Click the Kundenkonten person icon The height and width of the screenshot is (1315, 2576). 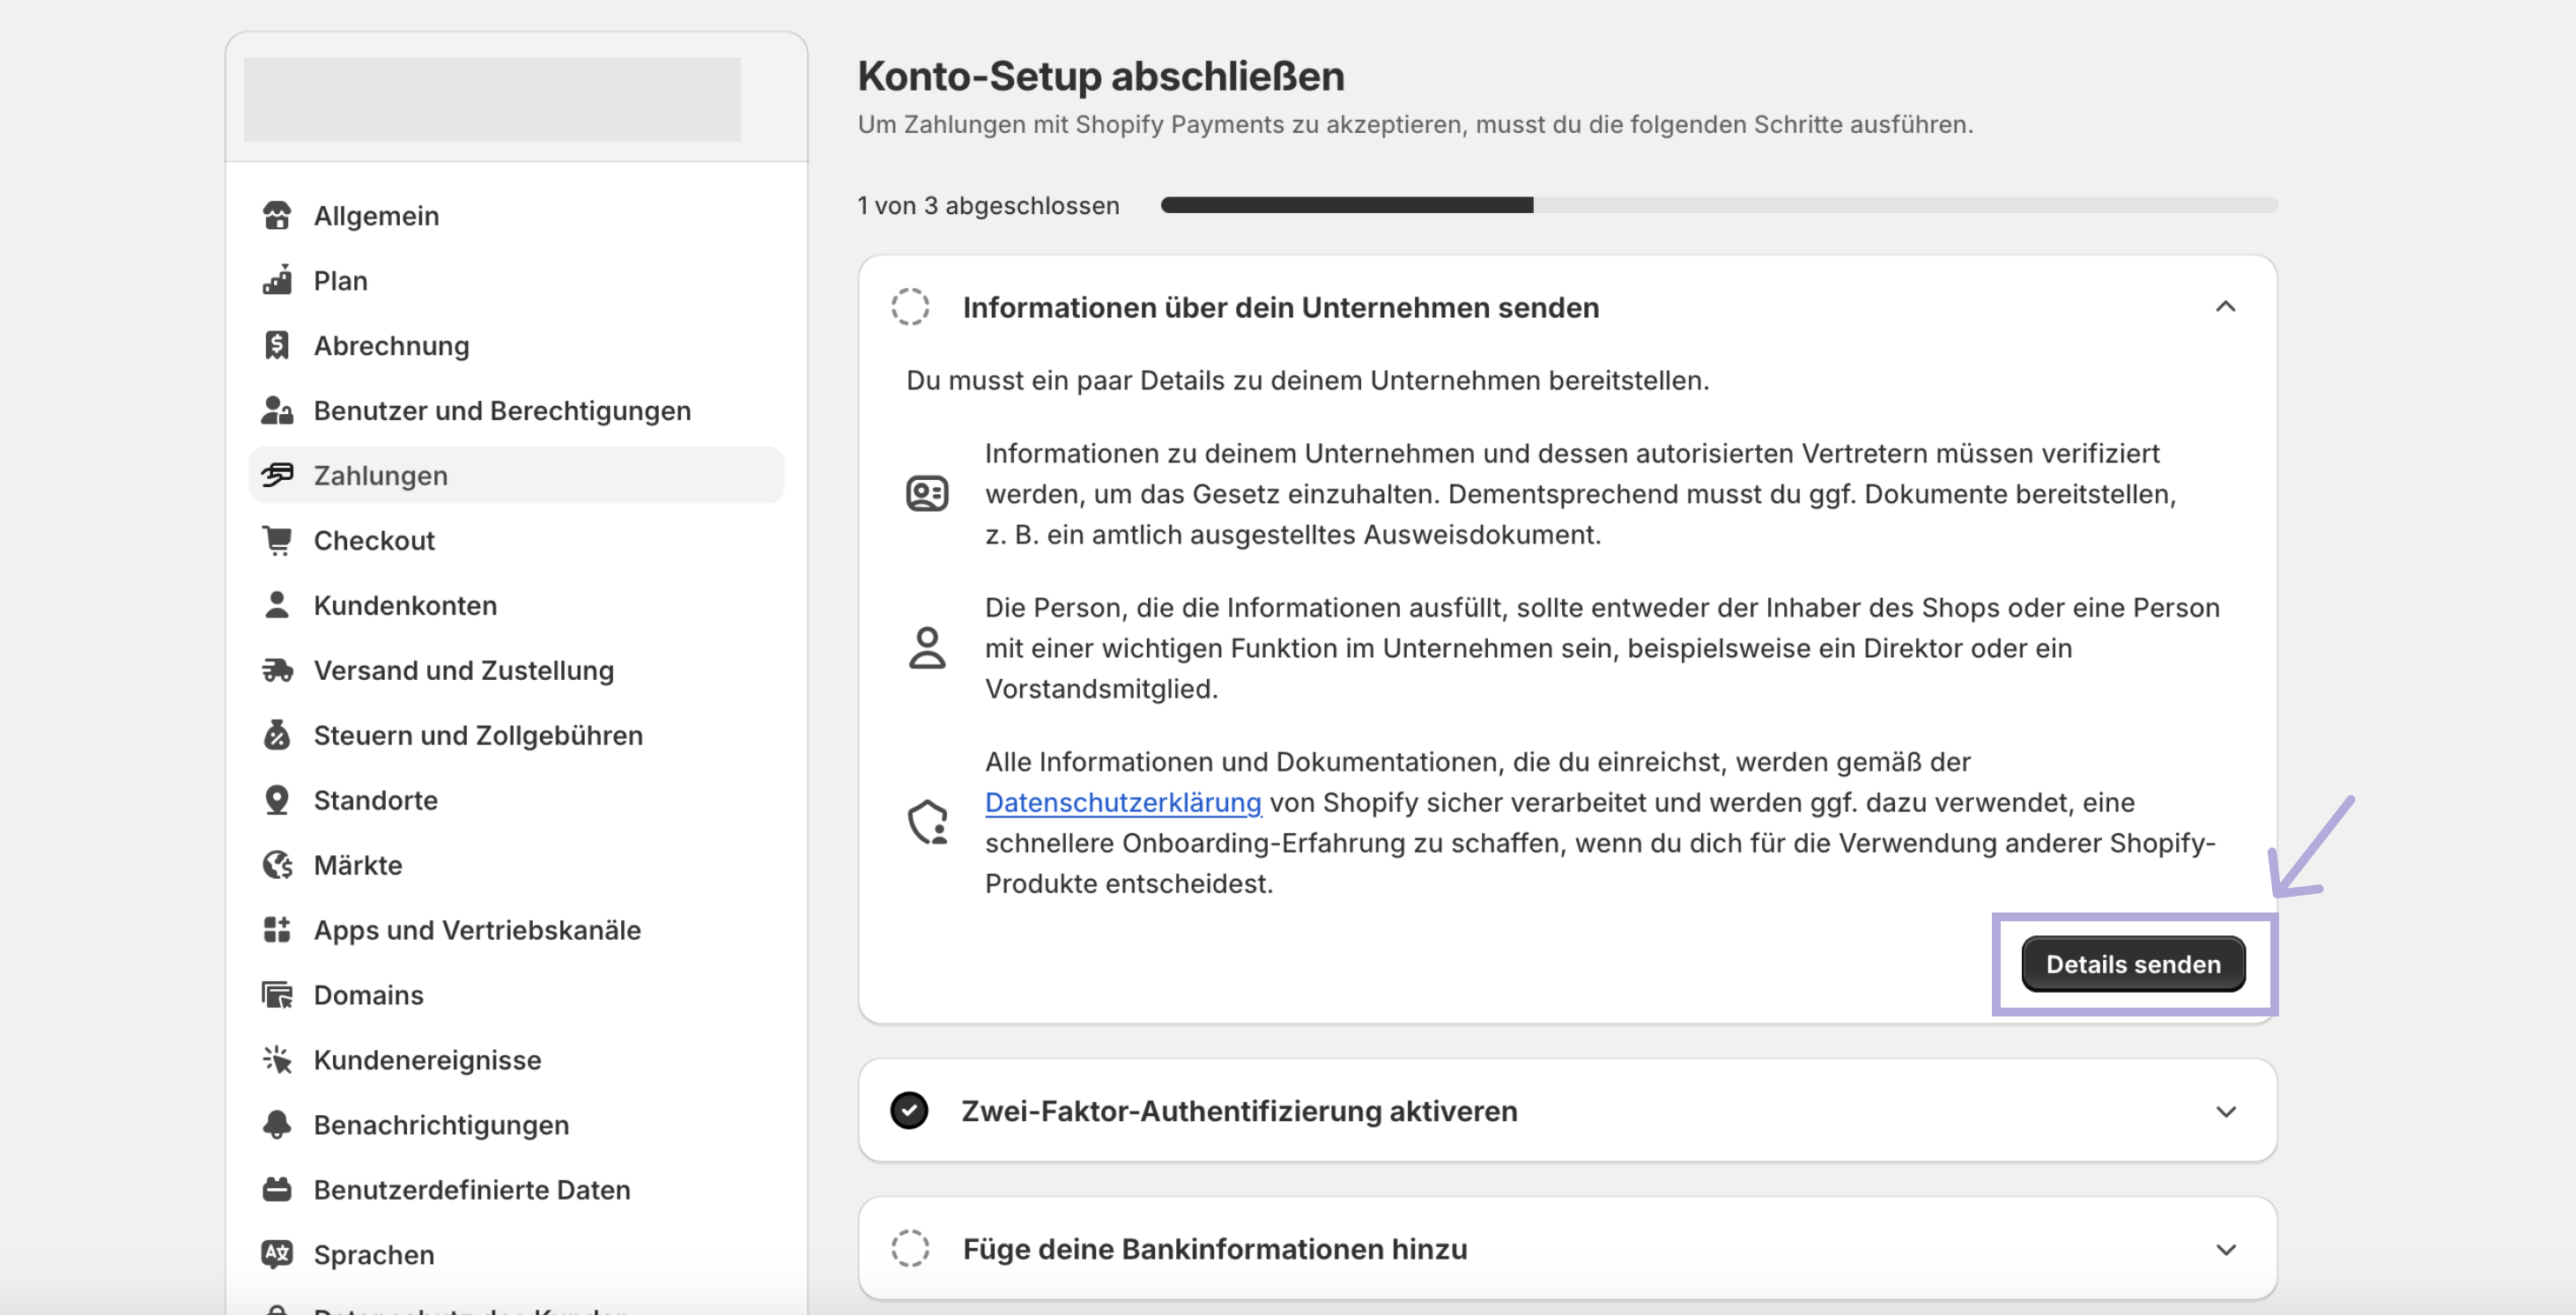click(x=277, y=606)
